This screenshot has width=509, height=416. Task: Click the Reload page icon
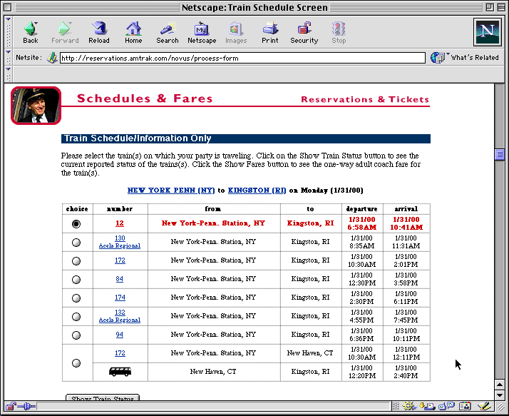click(99, 31)
